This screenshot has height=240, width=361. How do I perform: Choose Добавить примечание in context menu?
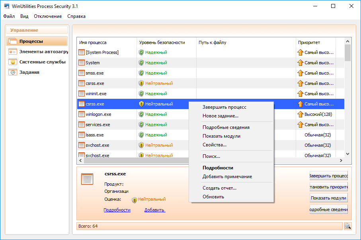[x=231, y=177]
